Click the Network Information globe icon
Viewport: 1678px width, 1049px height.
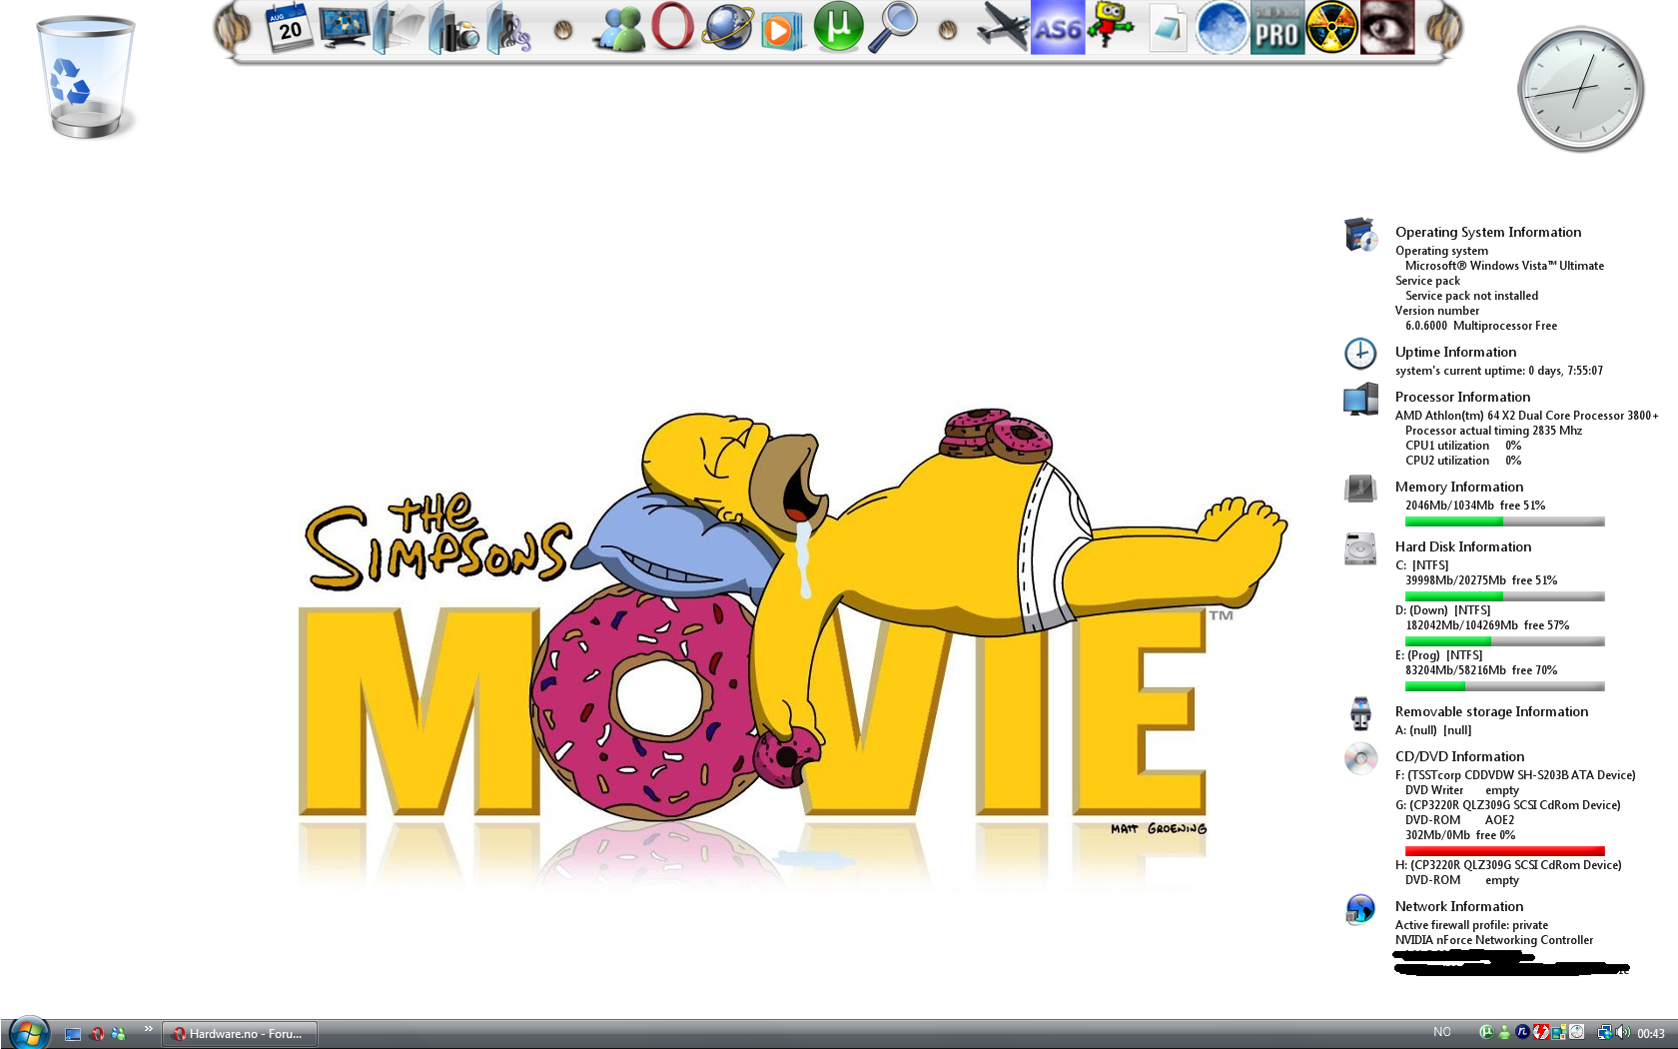pyautogui.click(x=1360, y=909)
